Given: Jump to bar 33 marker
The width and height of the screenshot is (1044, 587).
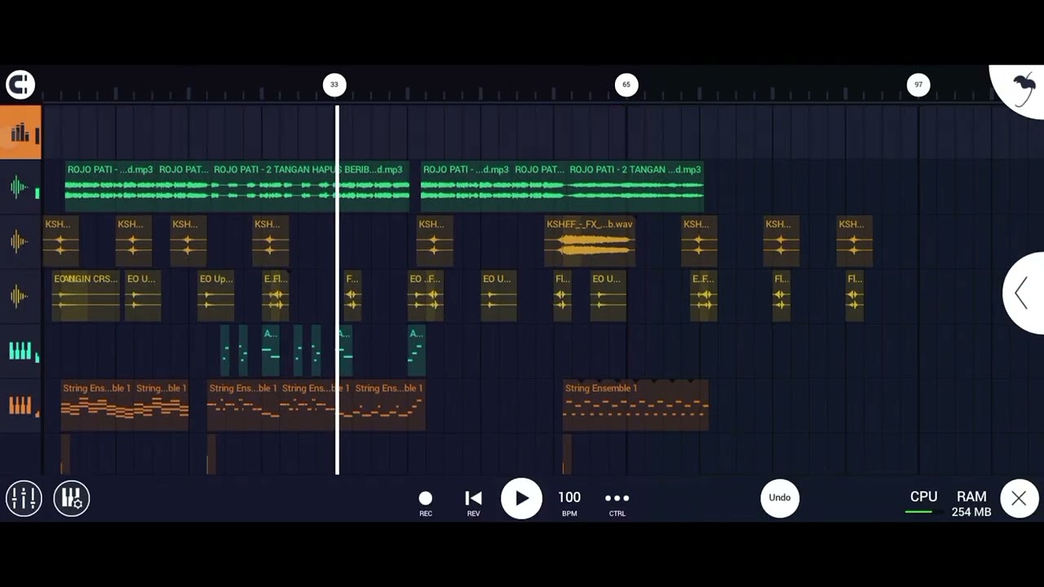Looking at the screenshot, I should coord(334,85).
